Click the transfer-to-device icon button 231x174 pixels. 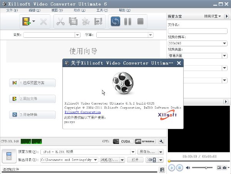[152, 160]
